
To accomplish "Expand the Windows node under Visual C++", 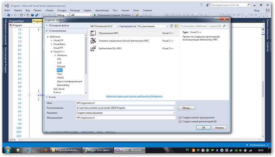I will click(x=55, y=55).
